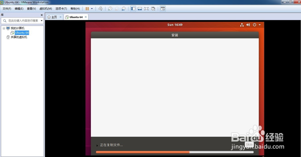Click the Skip button in installer
The width and height of the screenshot is (301, 157).
[249, 145]
